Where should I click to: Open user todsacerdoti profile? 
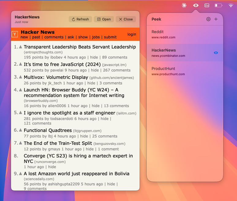pyautogui.click(x=62, y=119)
